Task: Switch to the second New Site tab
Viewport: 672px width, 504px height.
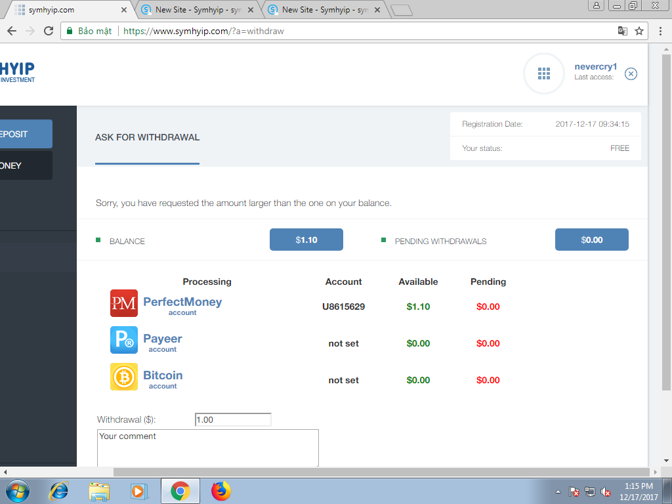Action: point(320,10)
